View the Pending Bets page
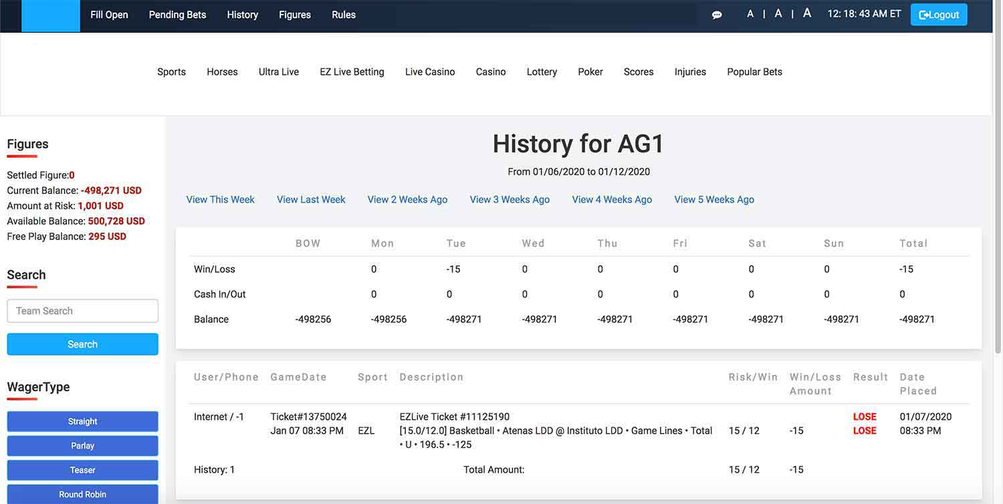Viewport: 1003px width, 504px height. [x=177, y=14]
